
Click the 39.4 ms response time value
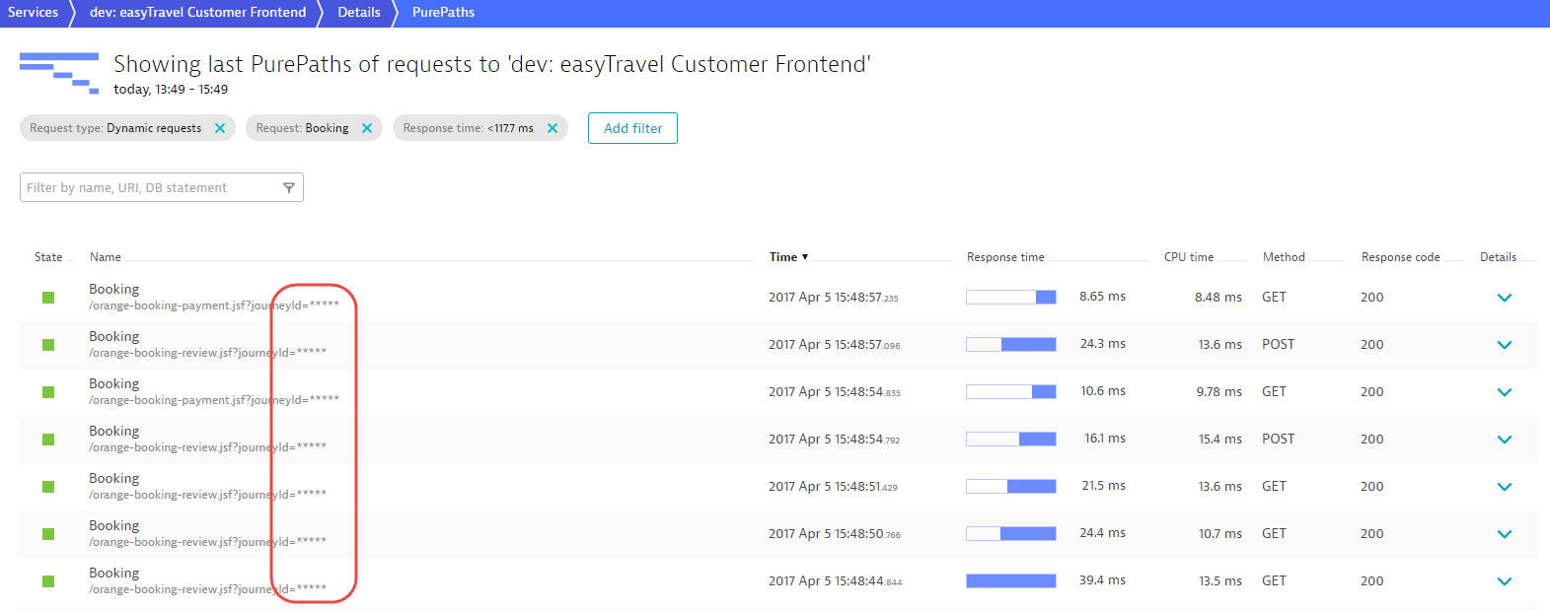pyautogui.click(x=1102, y=580)
